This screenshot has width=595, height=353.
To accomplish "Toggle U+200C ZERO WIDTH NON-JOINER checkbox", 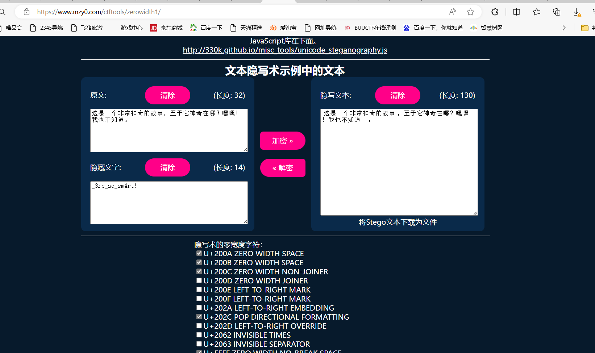I will (199, 271).
